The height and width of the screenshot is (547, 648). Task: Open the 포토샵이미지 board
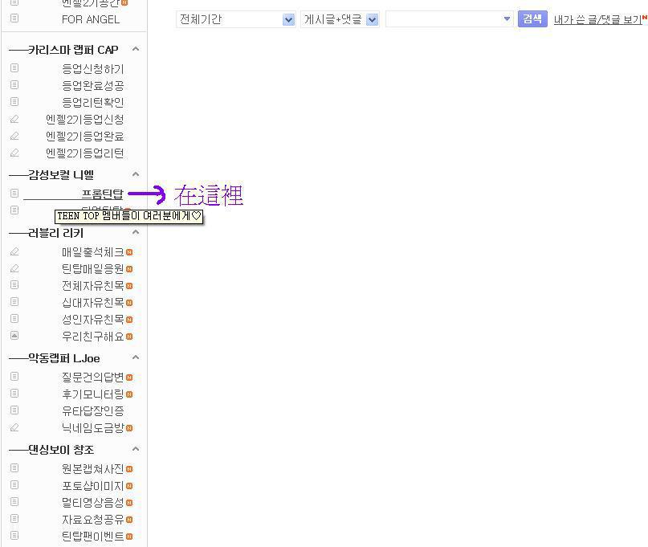(93, 486)
